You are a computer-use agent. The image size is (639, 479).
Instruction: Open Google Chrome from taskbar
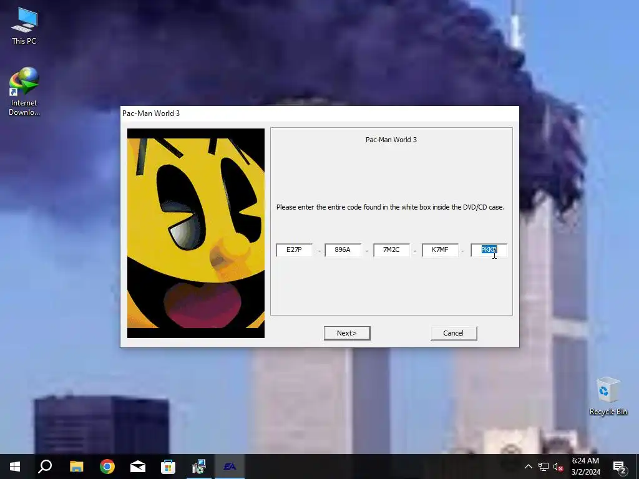pos(107,467)
